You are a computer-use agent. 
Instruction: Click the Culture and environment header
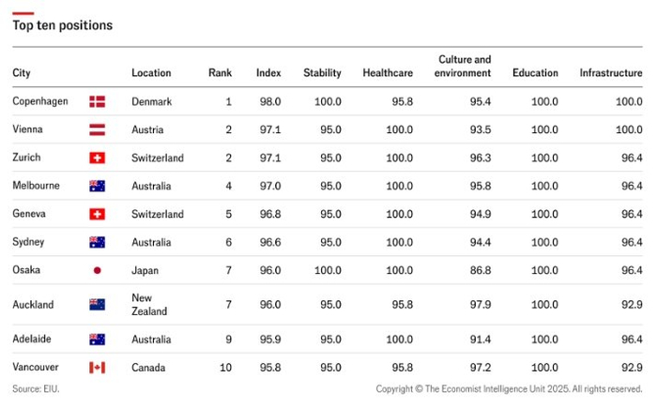tap(465, 67)
